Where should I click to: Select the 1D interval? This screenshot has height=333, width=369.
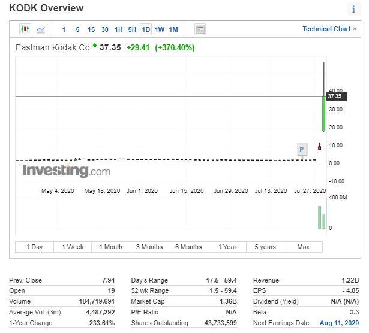146,29
